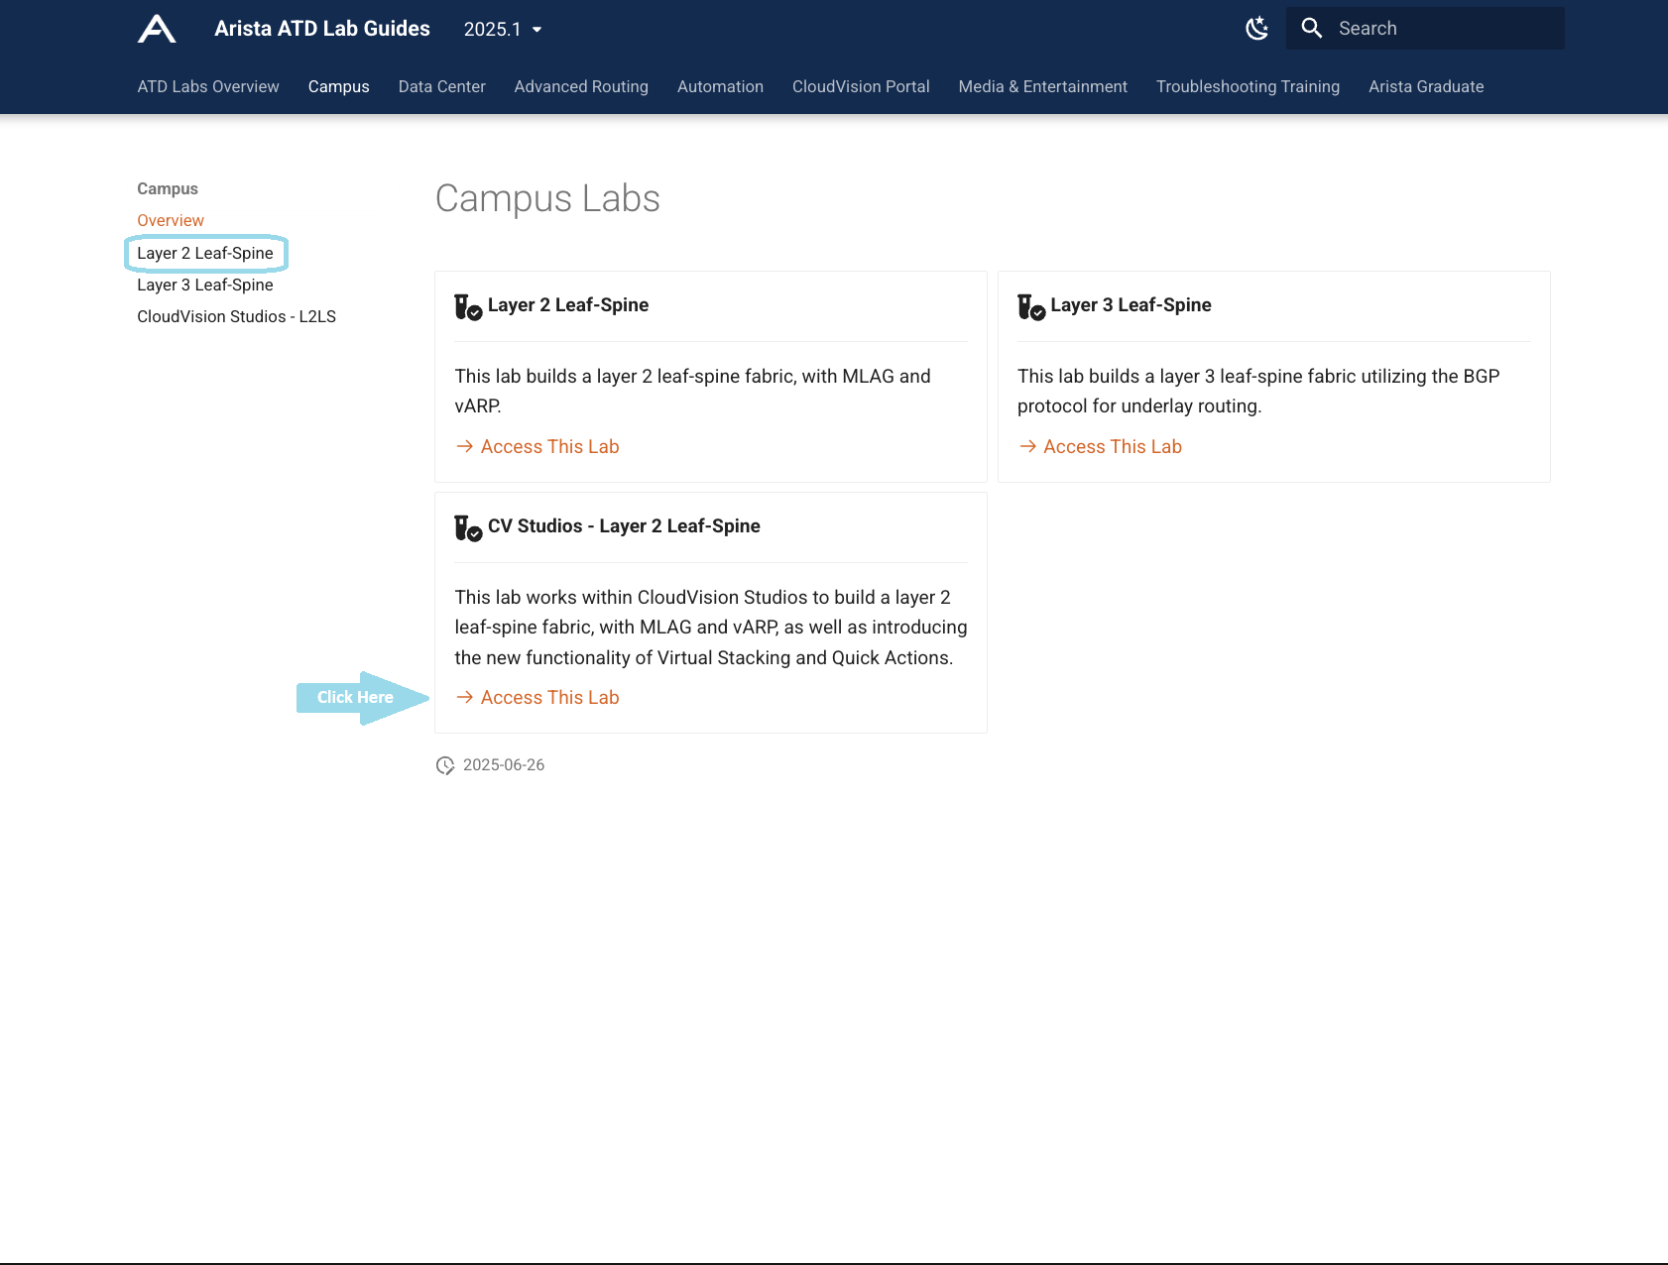This screenshot has height=1265, width=1668.
Task: Click the search magnifier icon
Action: pyautogui.click(x=1311, y=29)
